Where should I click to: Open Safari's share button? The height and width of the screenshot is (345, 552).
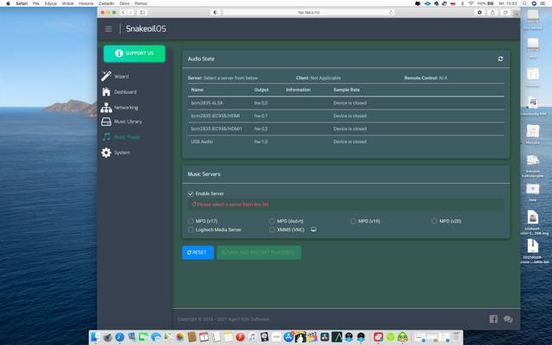coord(492,12)
